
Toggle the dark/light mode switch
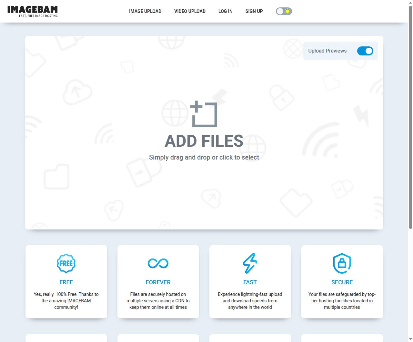tap(284, 11)
